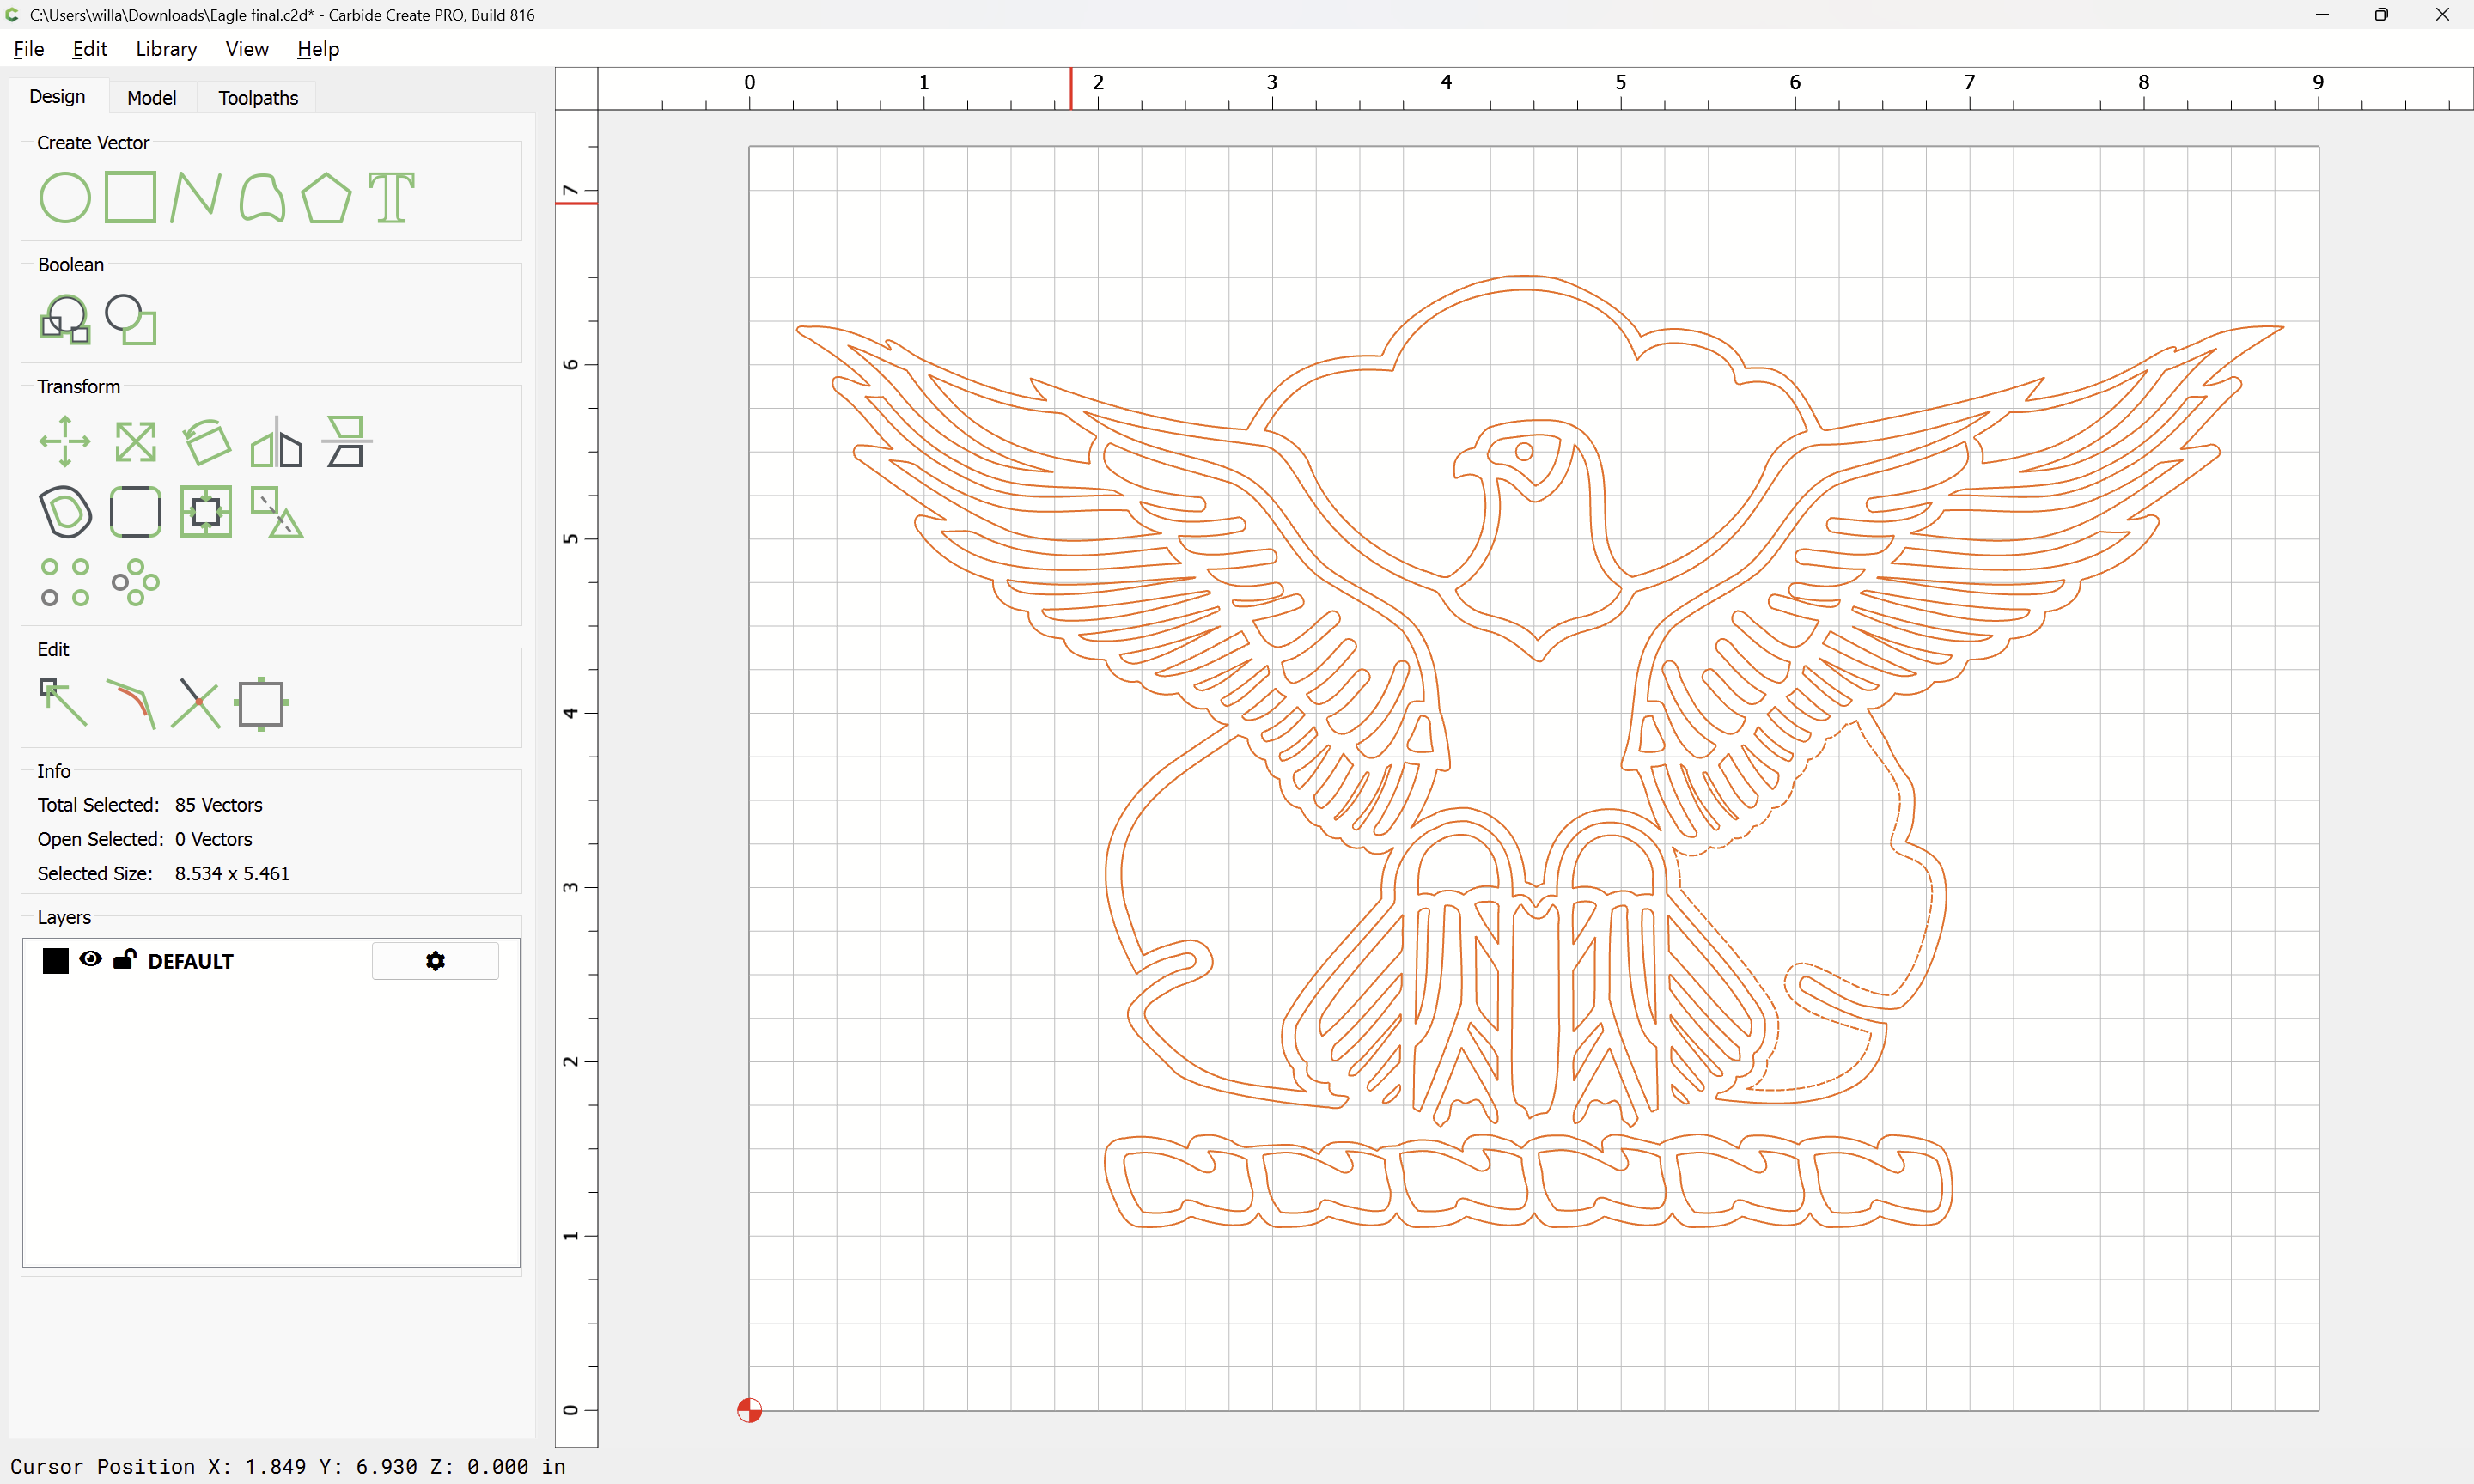Select the Mirror transform tool
The width and height of the screenshot is (2474, 1484).
pos(276,441)
